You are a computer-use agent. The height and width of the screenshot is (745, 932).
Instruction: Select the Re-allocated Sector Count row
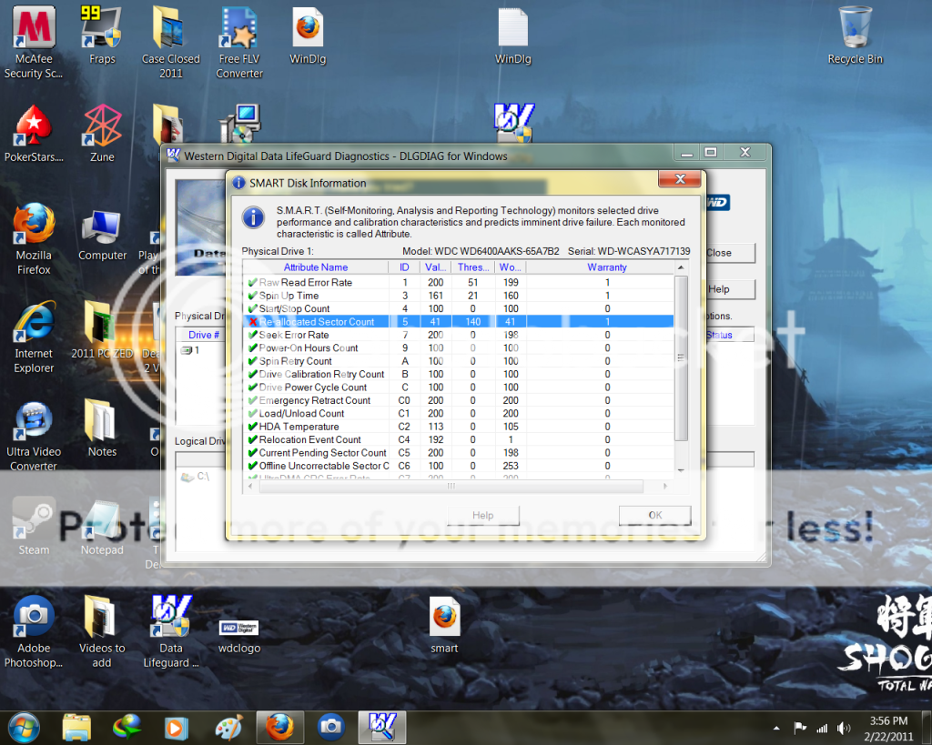pos(459,322)
